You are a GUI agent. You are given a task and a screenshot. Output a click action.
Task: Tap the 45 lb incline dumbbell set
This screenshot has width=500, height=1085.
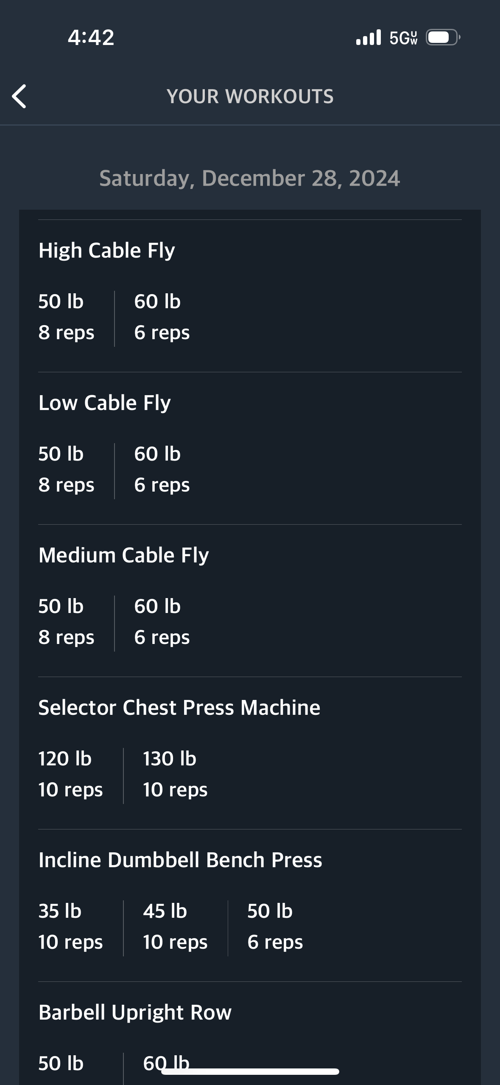pyautogui.click(x=175, y=927)
